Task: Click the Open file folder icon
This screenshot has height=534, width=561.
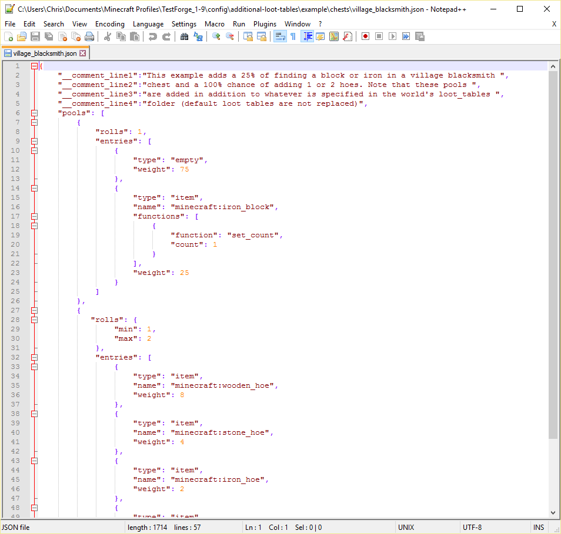Action: pyautogui.click(x=22, y=36)
